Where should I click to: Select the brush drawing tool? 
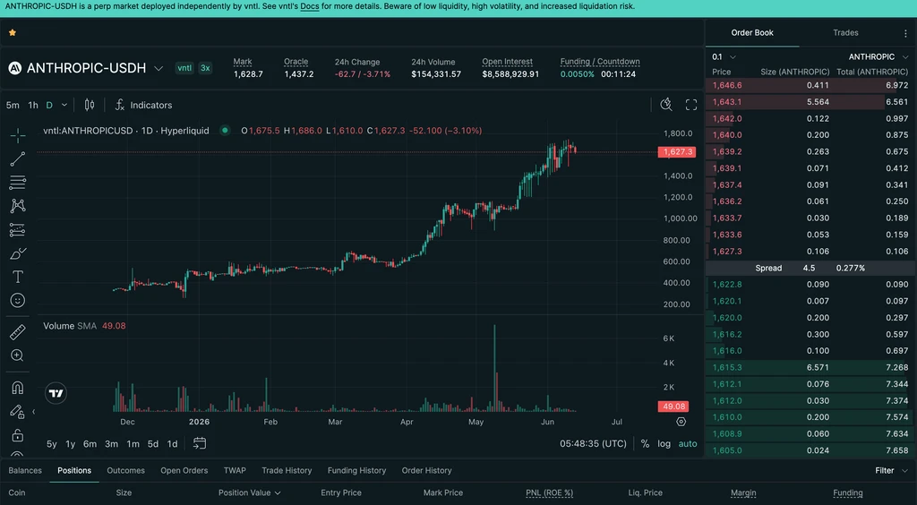[18, 253]
